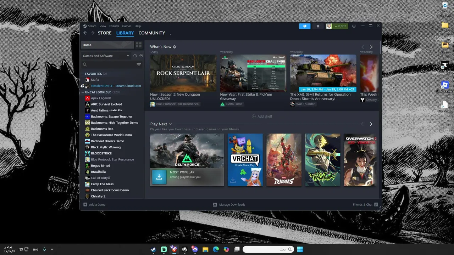Show only ready to play games
This screenshot has width=454, height=255.
tap(141, 56)
